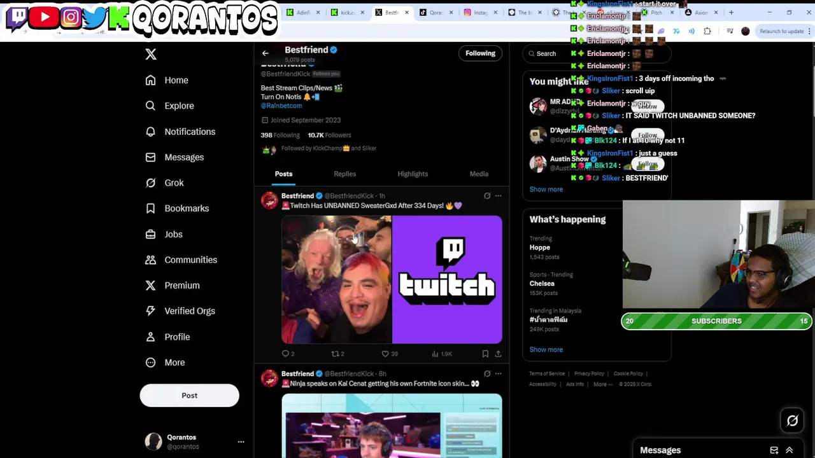Viewport: 815px width, 458px height.
Task: Open Premium in the sidebar
Action: click(172, 285)
